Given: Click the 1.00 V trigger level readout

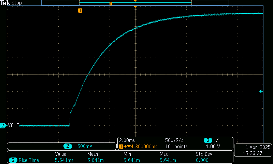Looking at the screenshot, I should [213, 147].
